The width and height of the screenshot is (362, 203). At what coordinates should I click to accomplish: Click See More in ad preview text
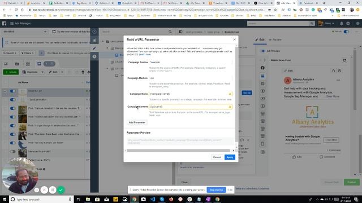(333, 96)
